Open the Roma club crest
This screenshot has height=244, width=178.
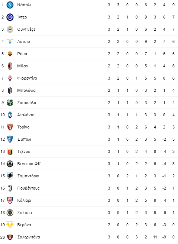[10, 54]
